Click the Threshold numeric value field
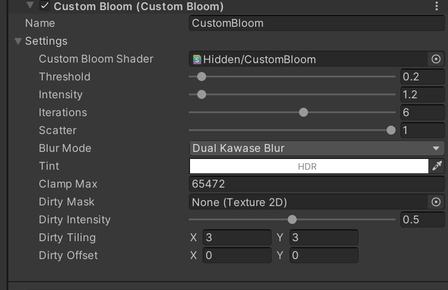This screenshot has width=448, height=290. click(x=422, y=77)
